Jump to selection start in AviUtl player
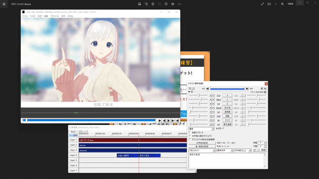 coord(173,121)
